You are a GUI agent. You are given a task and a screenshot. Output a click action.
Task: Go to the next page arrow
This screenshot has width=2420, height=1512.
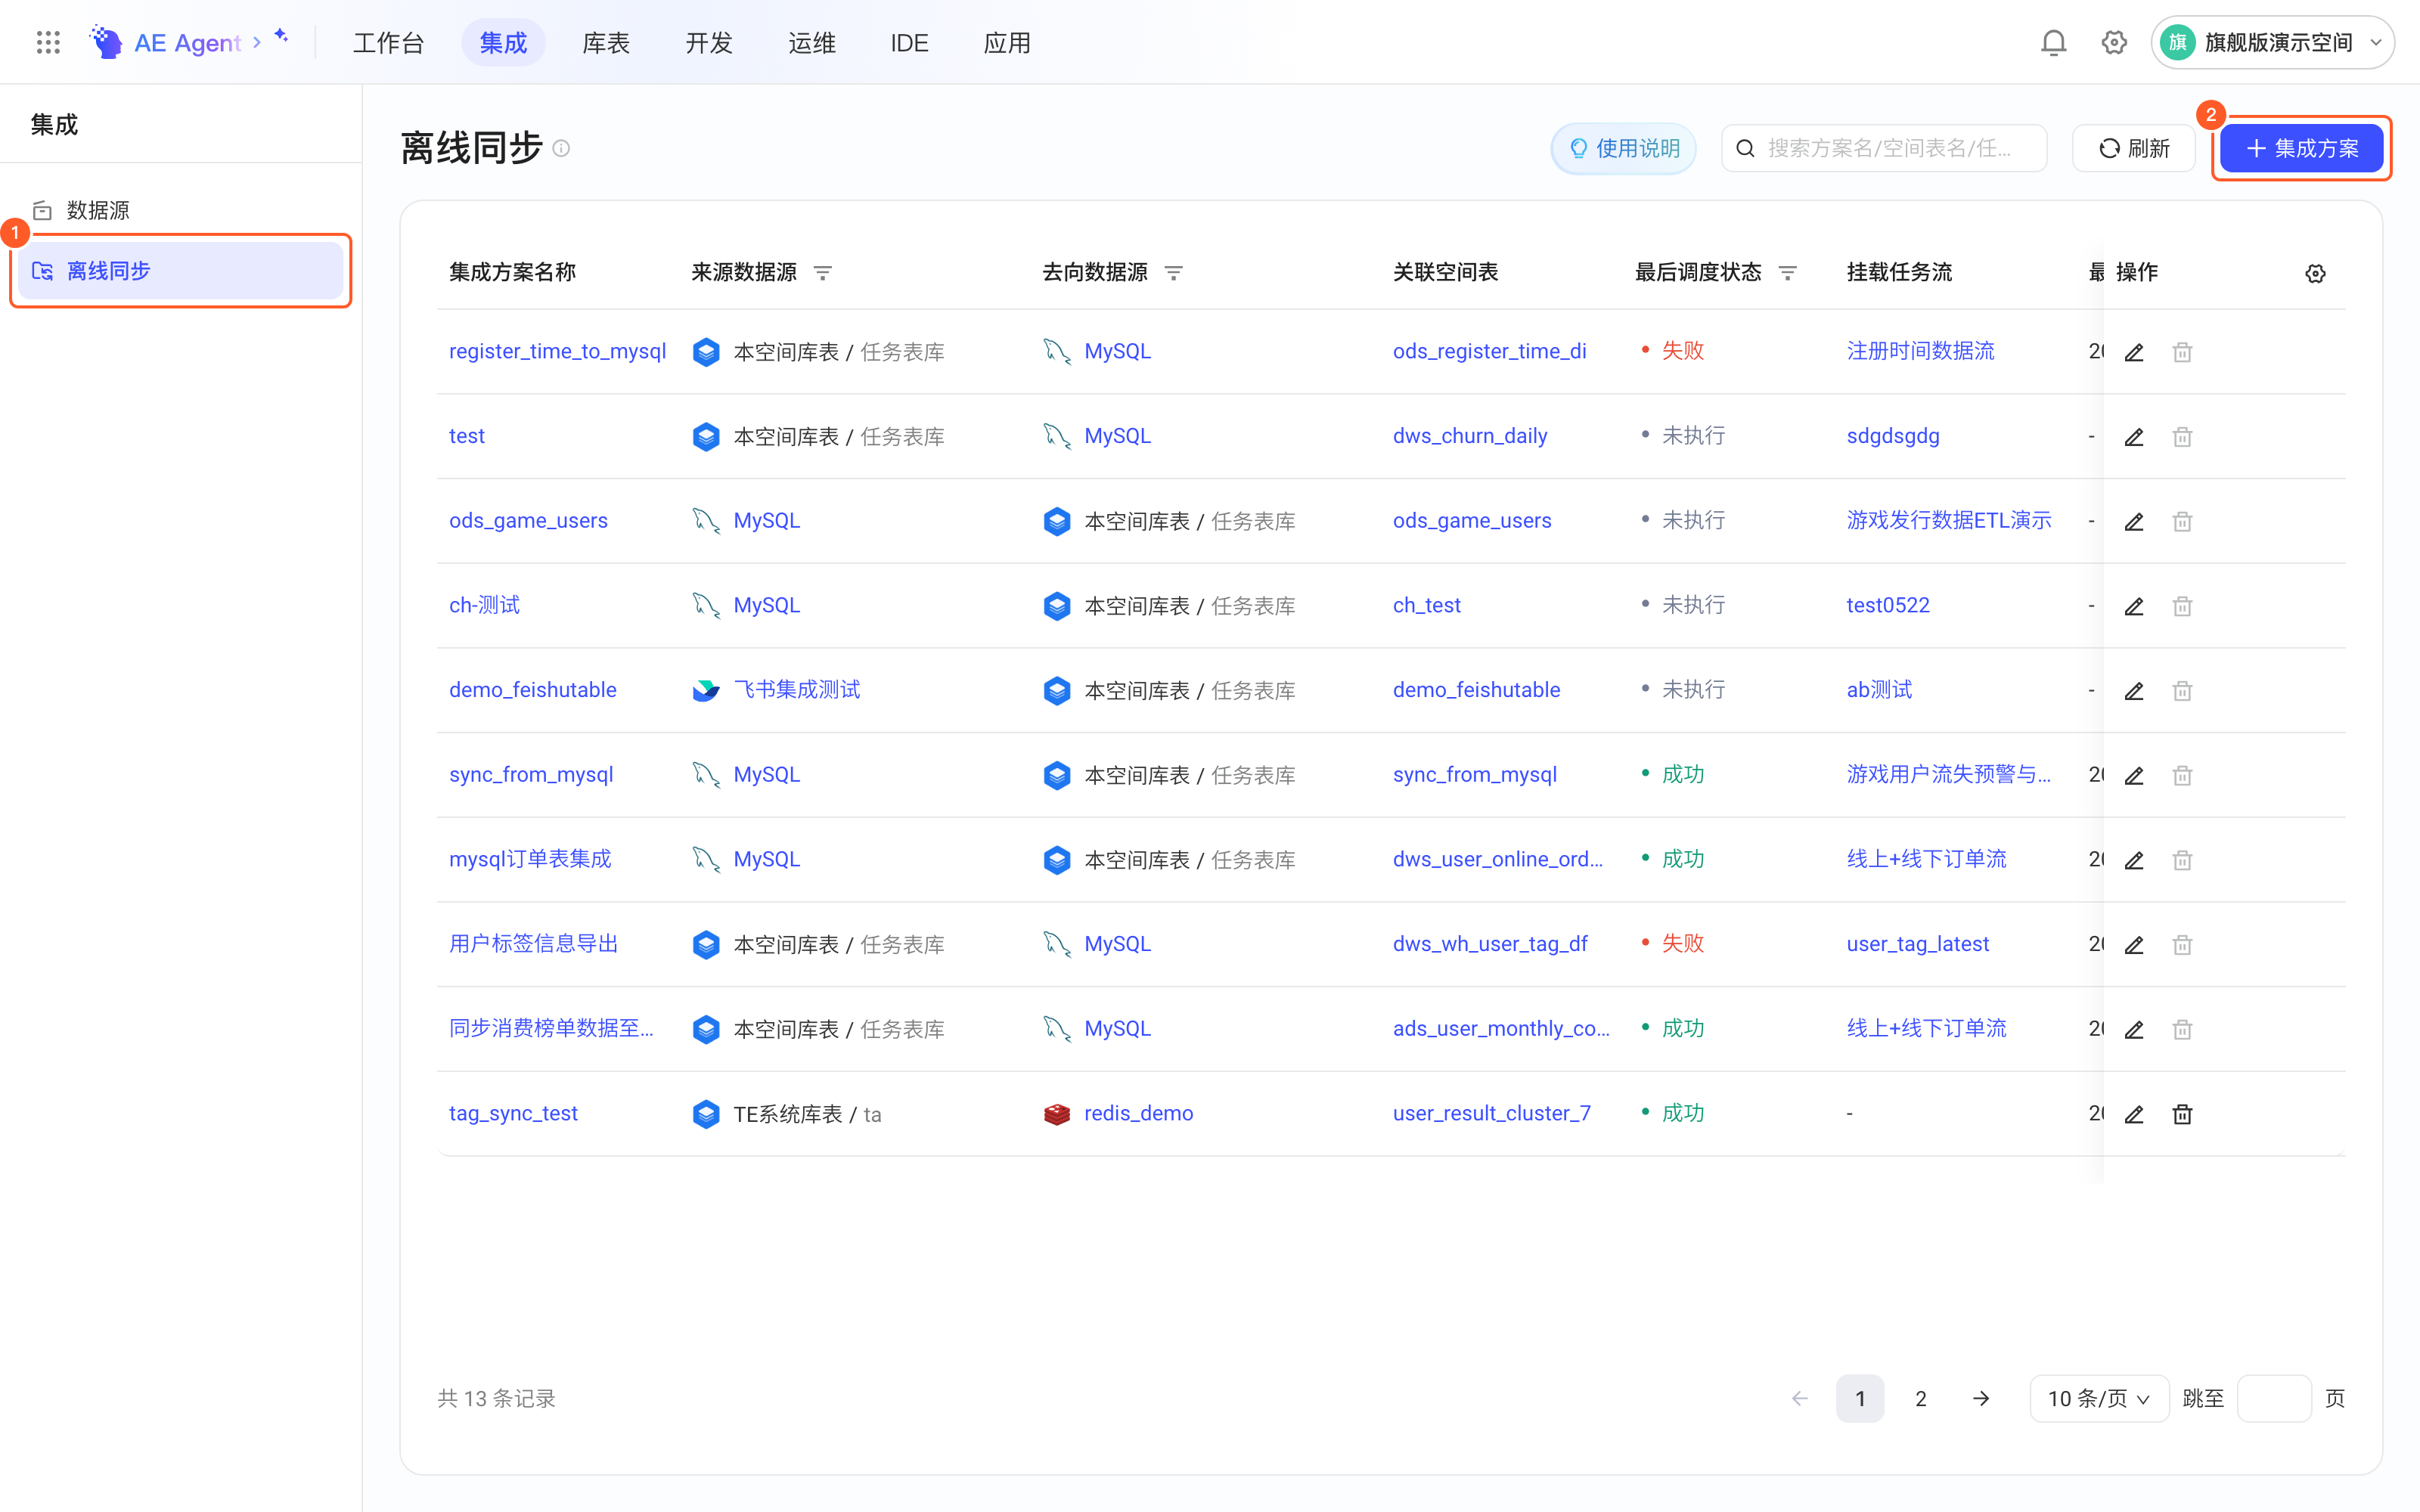pos(1981,1398)
